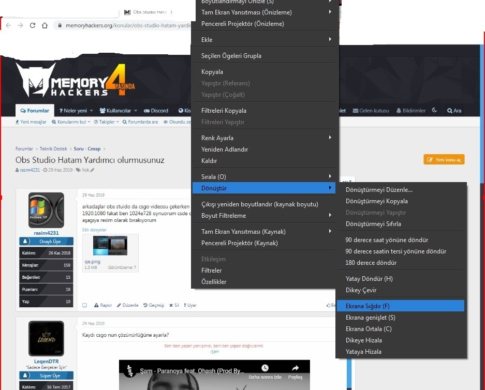Click Yataya Hizala
This screenshot has width=485, height=390.
point(401,352)
